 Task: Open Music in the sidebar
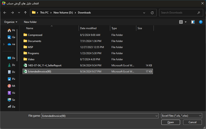click(11, 86)
